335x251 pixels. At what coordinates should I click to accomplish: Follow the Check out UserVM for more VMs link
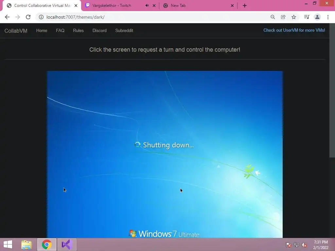294,30
